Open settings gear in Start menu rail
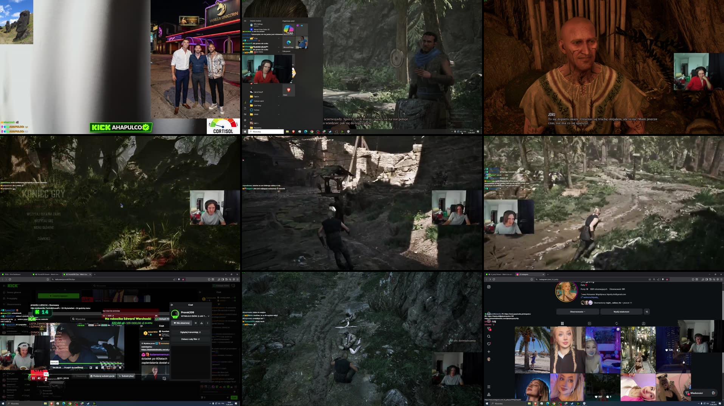 click(245, 120)
